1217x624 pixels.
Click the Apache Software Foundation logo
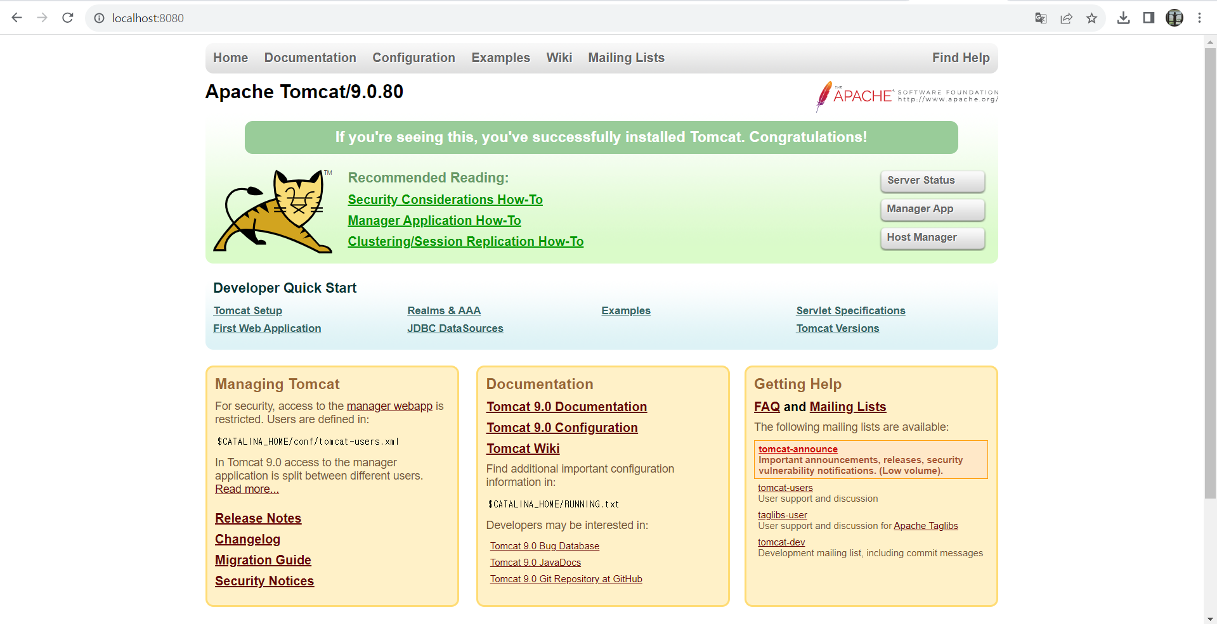(x=907, y=96)
